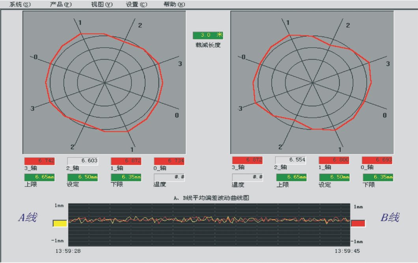Screen dimensions: 418x263
Task: Select the A线 yellow color swatch
Action: point(59,223)
